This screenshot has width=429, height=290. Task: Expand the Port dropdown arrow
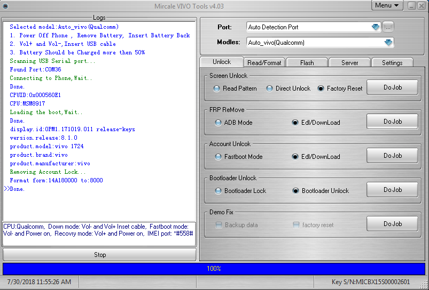pyautogui.click(x=376, y=27)
